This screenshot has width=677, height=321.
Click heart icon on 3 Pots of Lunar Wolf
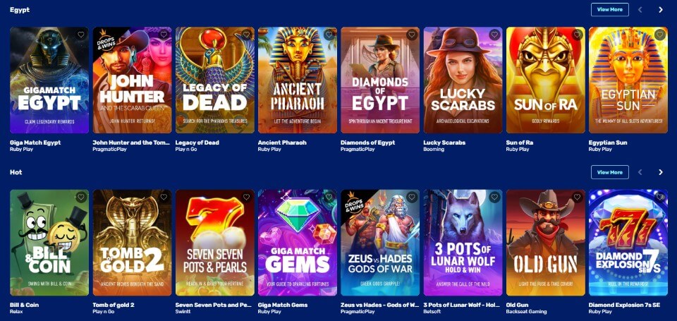[x=495, y=198]
